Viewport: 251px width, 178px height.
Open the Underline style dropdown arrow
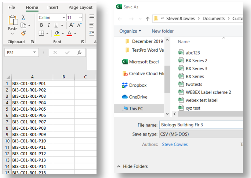[x=62, y=25]
